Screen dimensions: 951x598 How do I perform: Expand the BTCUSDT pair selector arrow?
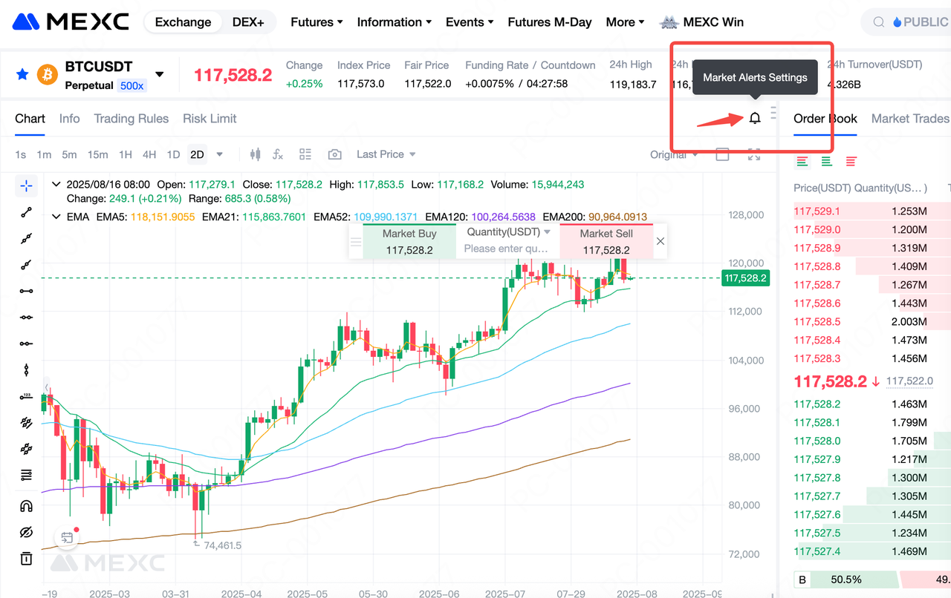click(159, 74)
